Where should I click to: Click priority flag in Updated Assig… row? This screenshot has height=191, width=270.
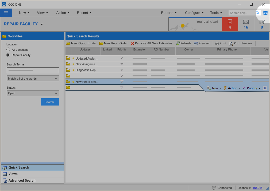pos(122,58)
